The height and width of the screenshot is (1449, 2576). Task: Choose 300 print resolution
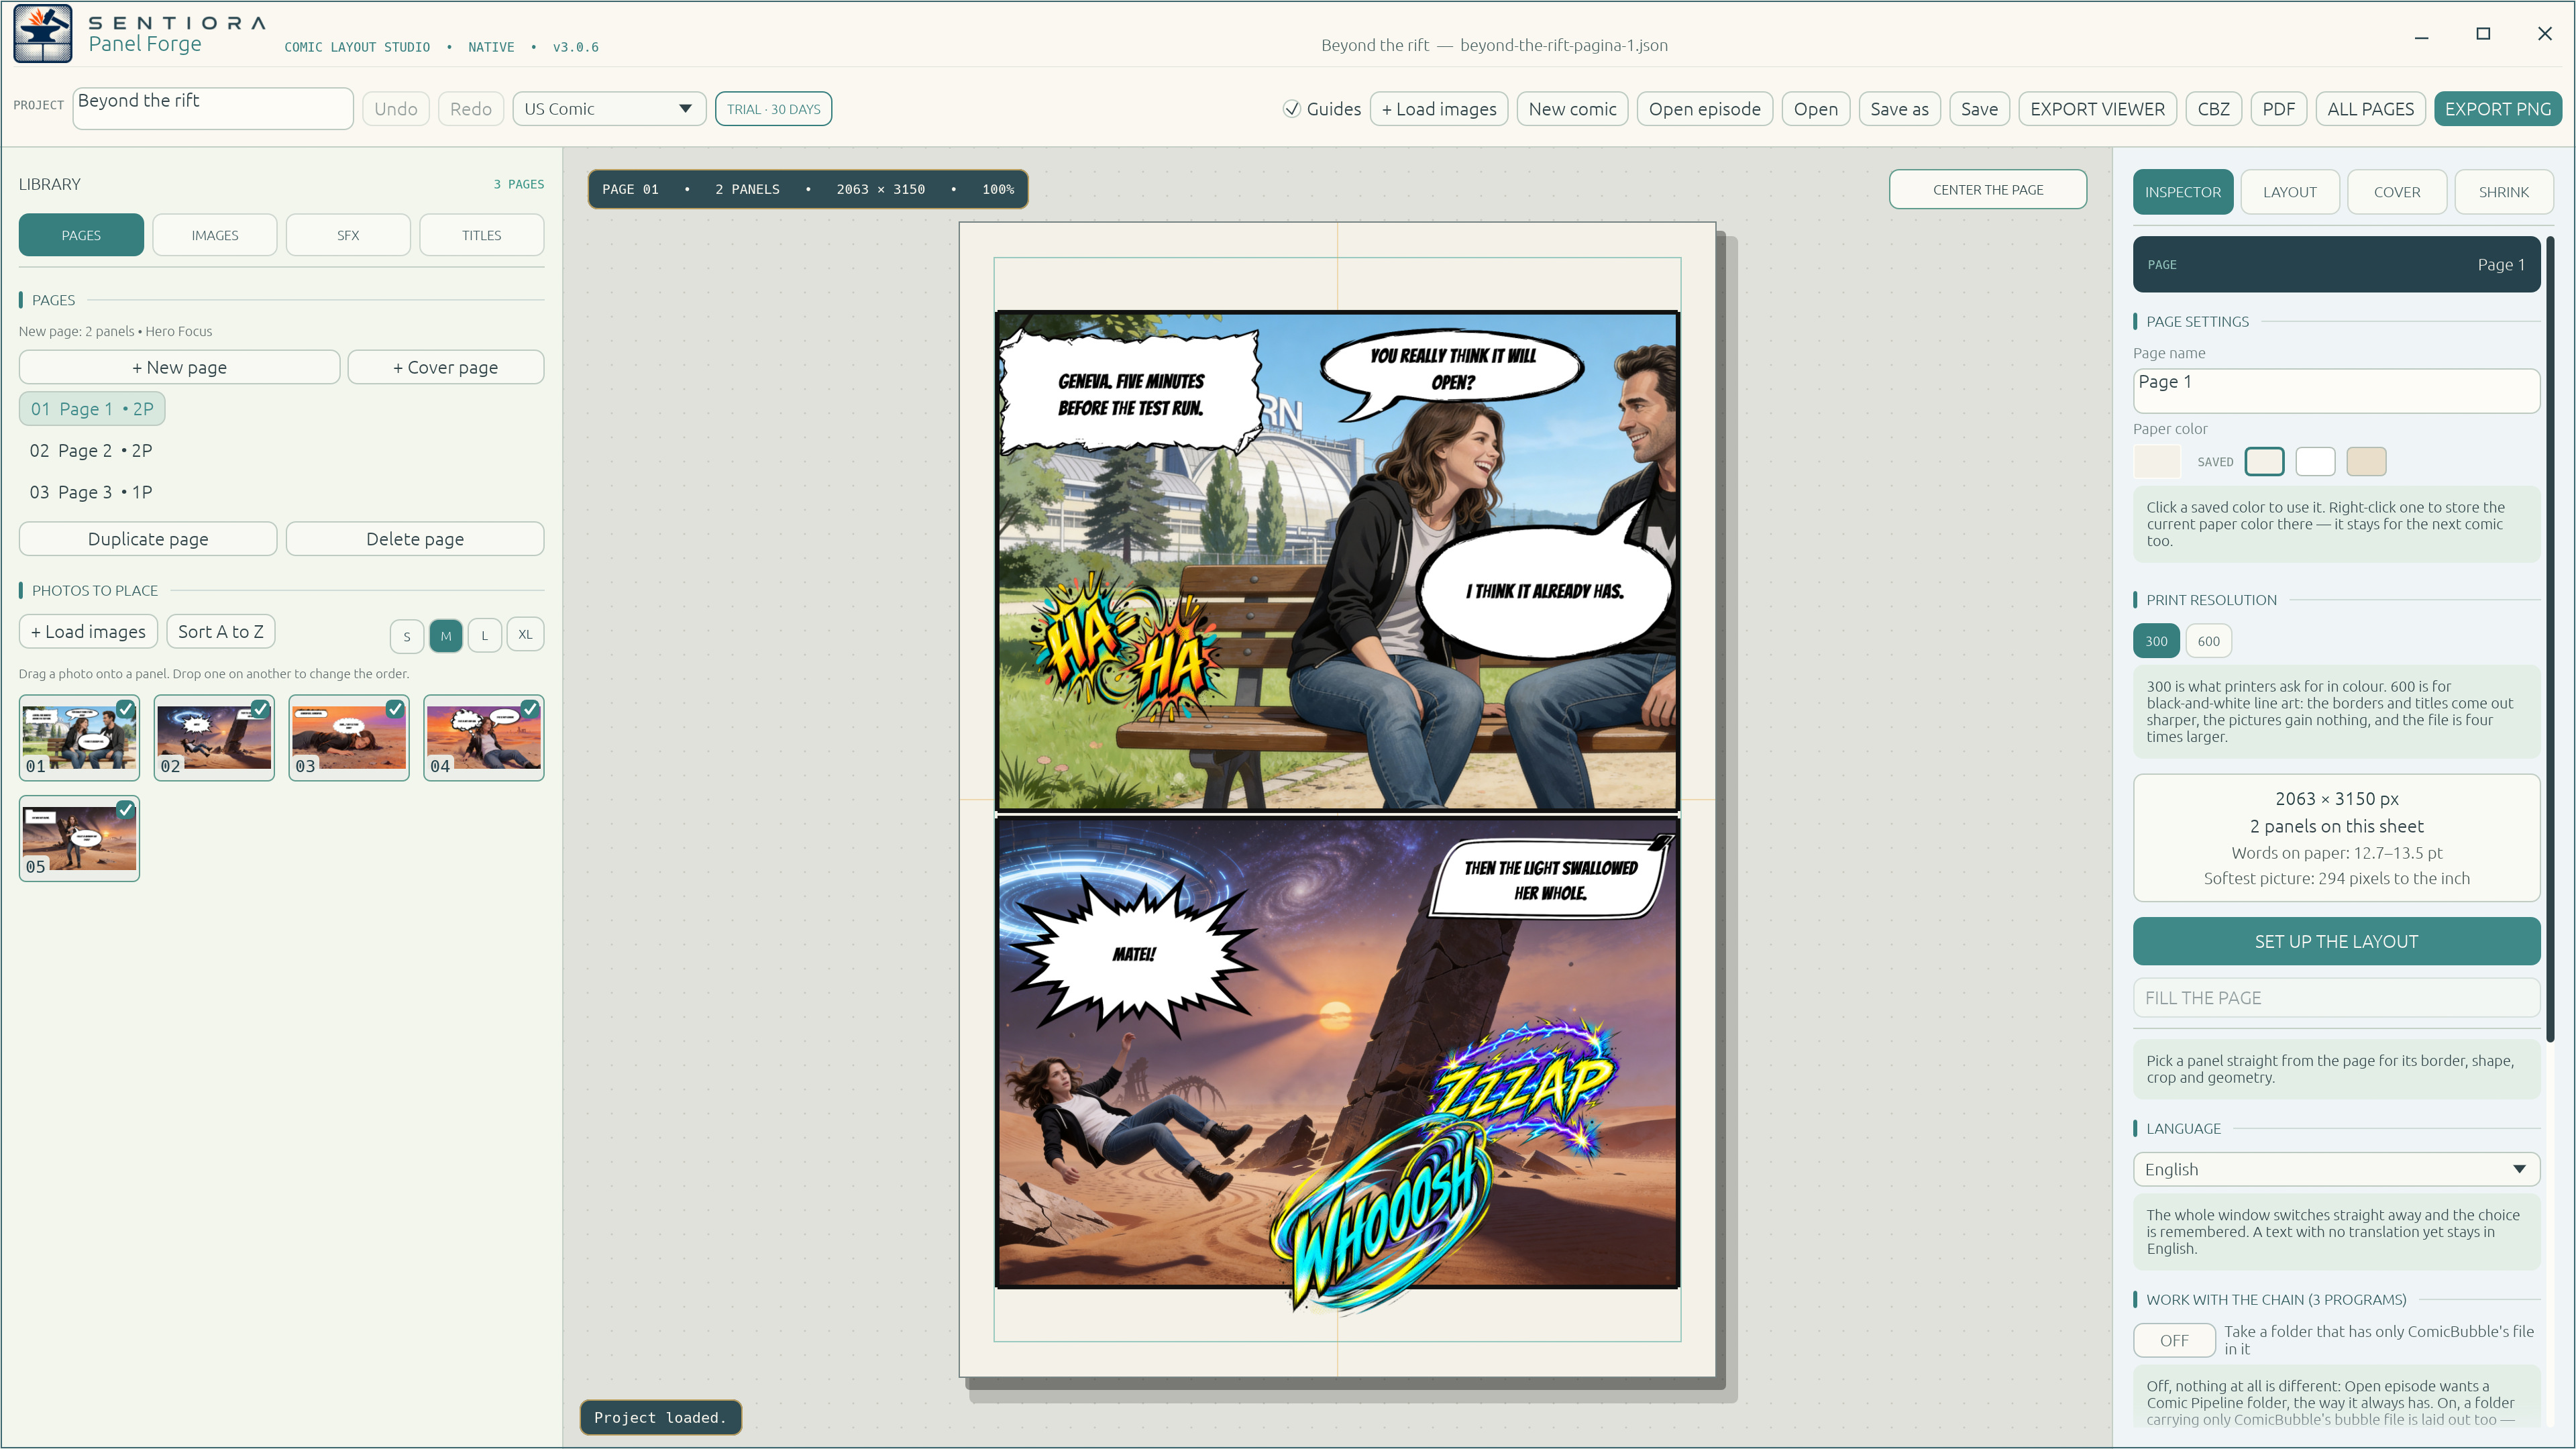[2156, 641]
